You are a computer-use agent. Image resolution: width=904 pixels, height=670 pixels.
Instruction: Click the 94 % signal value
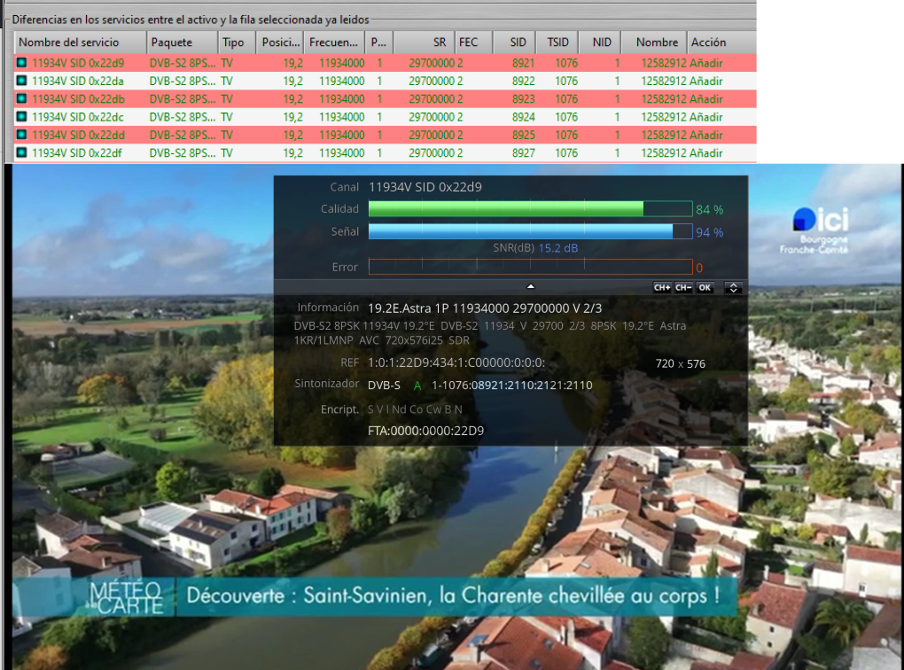click(x=709, y=232)
